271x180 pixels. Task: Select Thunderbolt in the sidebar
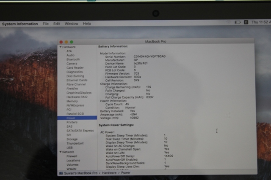click(75, 143)
